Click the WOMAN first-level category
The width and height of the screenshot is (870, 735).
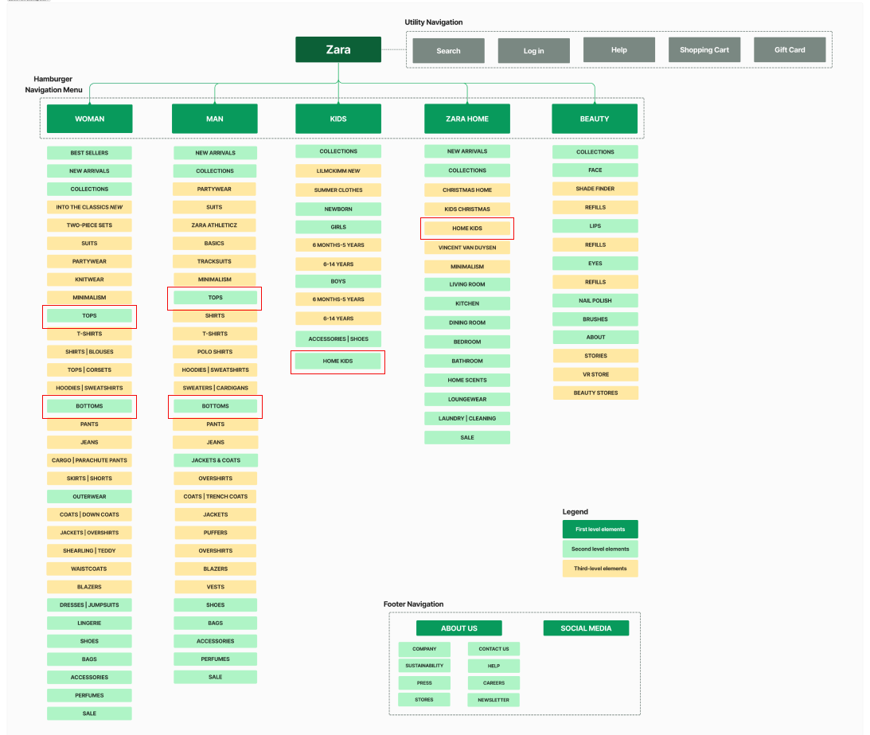click(x=89, y=119)
